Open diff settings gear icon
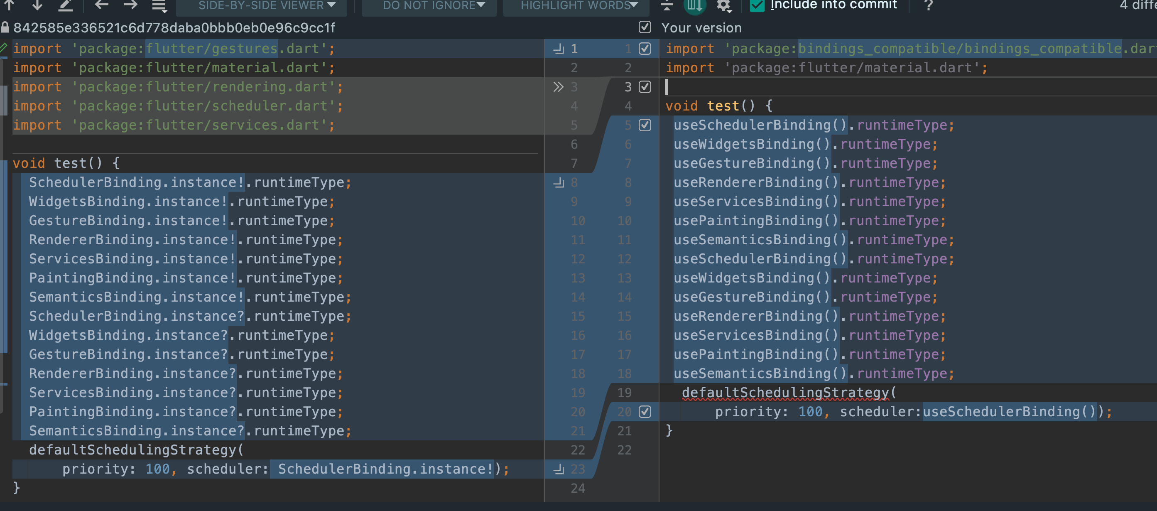 [723, 5]
